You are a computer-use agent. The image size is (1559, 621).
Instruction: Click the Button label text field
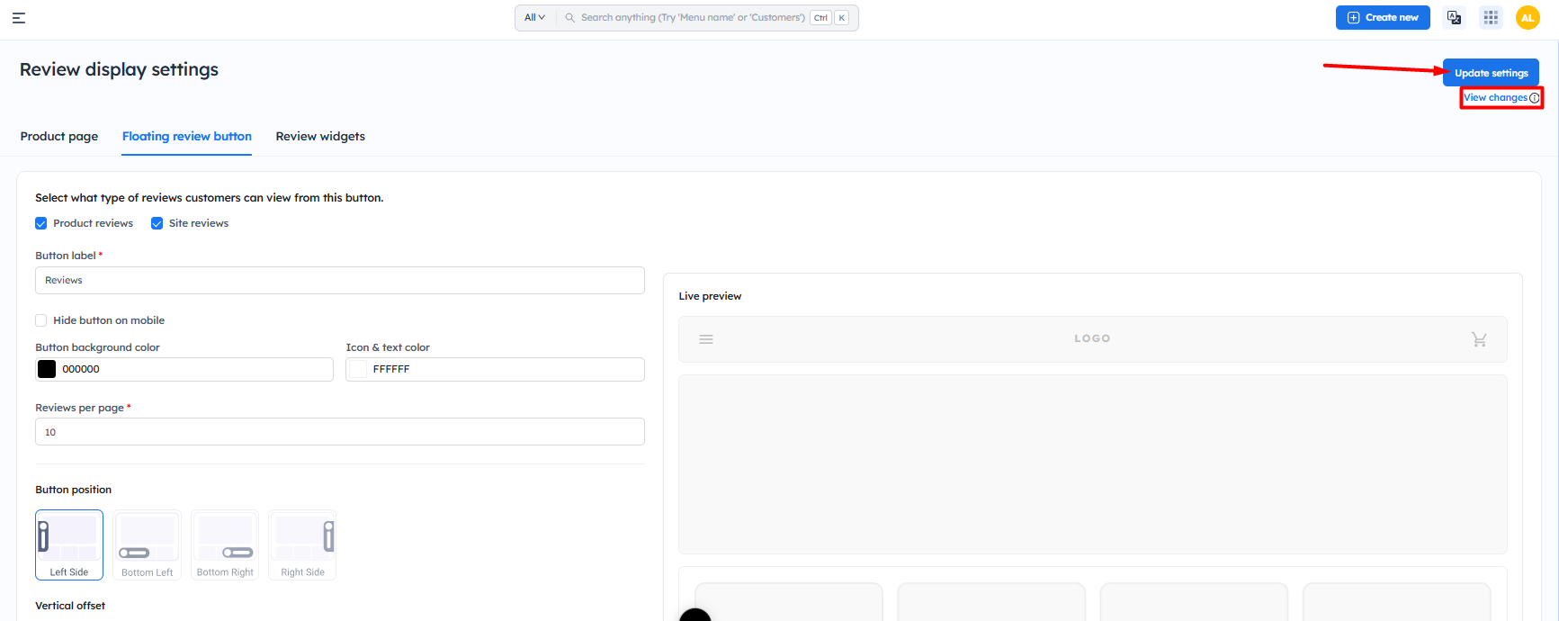tap(339, 281)
